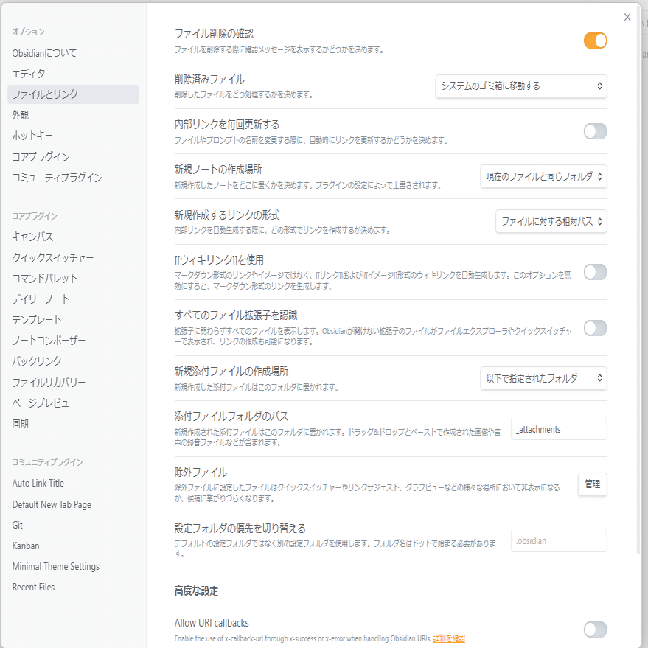648x648 pixels.
Task: Open ホットキー settings tab
Action: (73, 136)
